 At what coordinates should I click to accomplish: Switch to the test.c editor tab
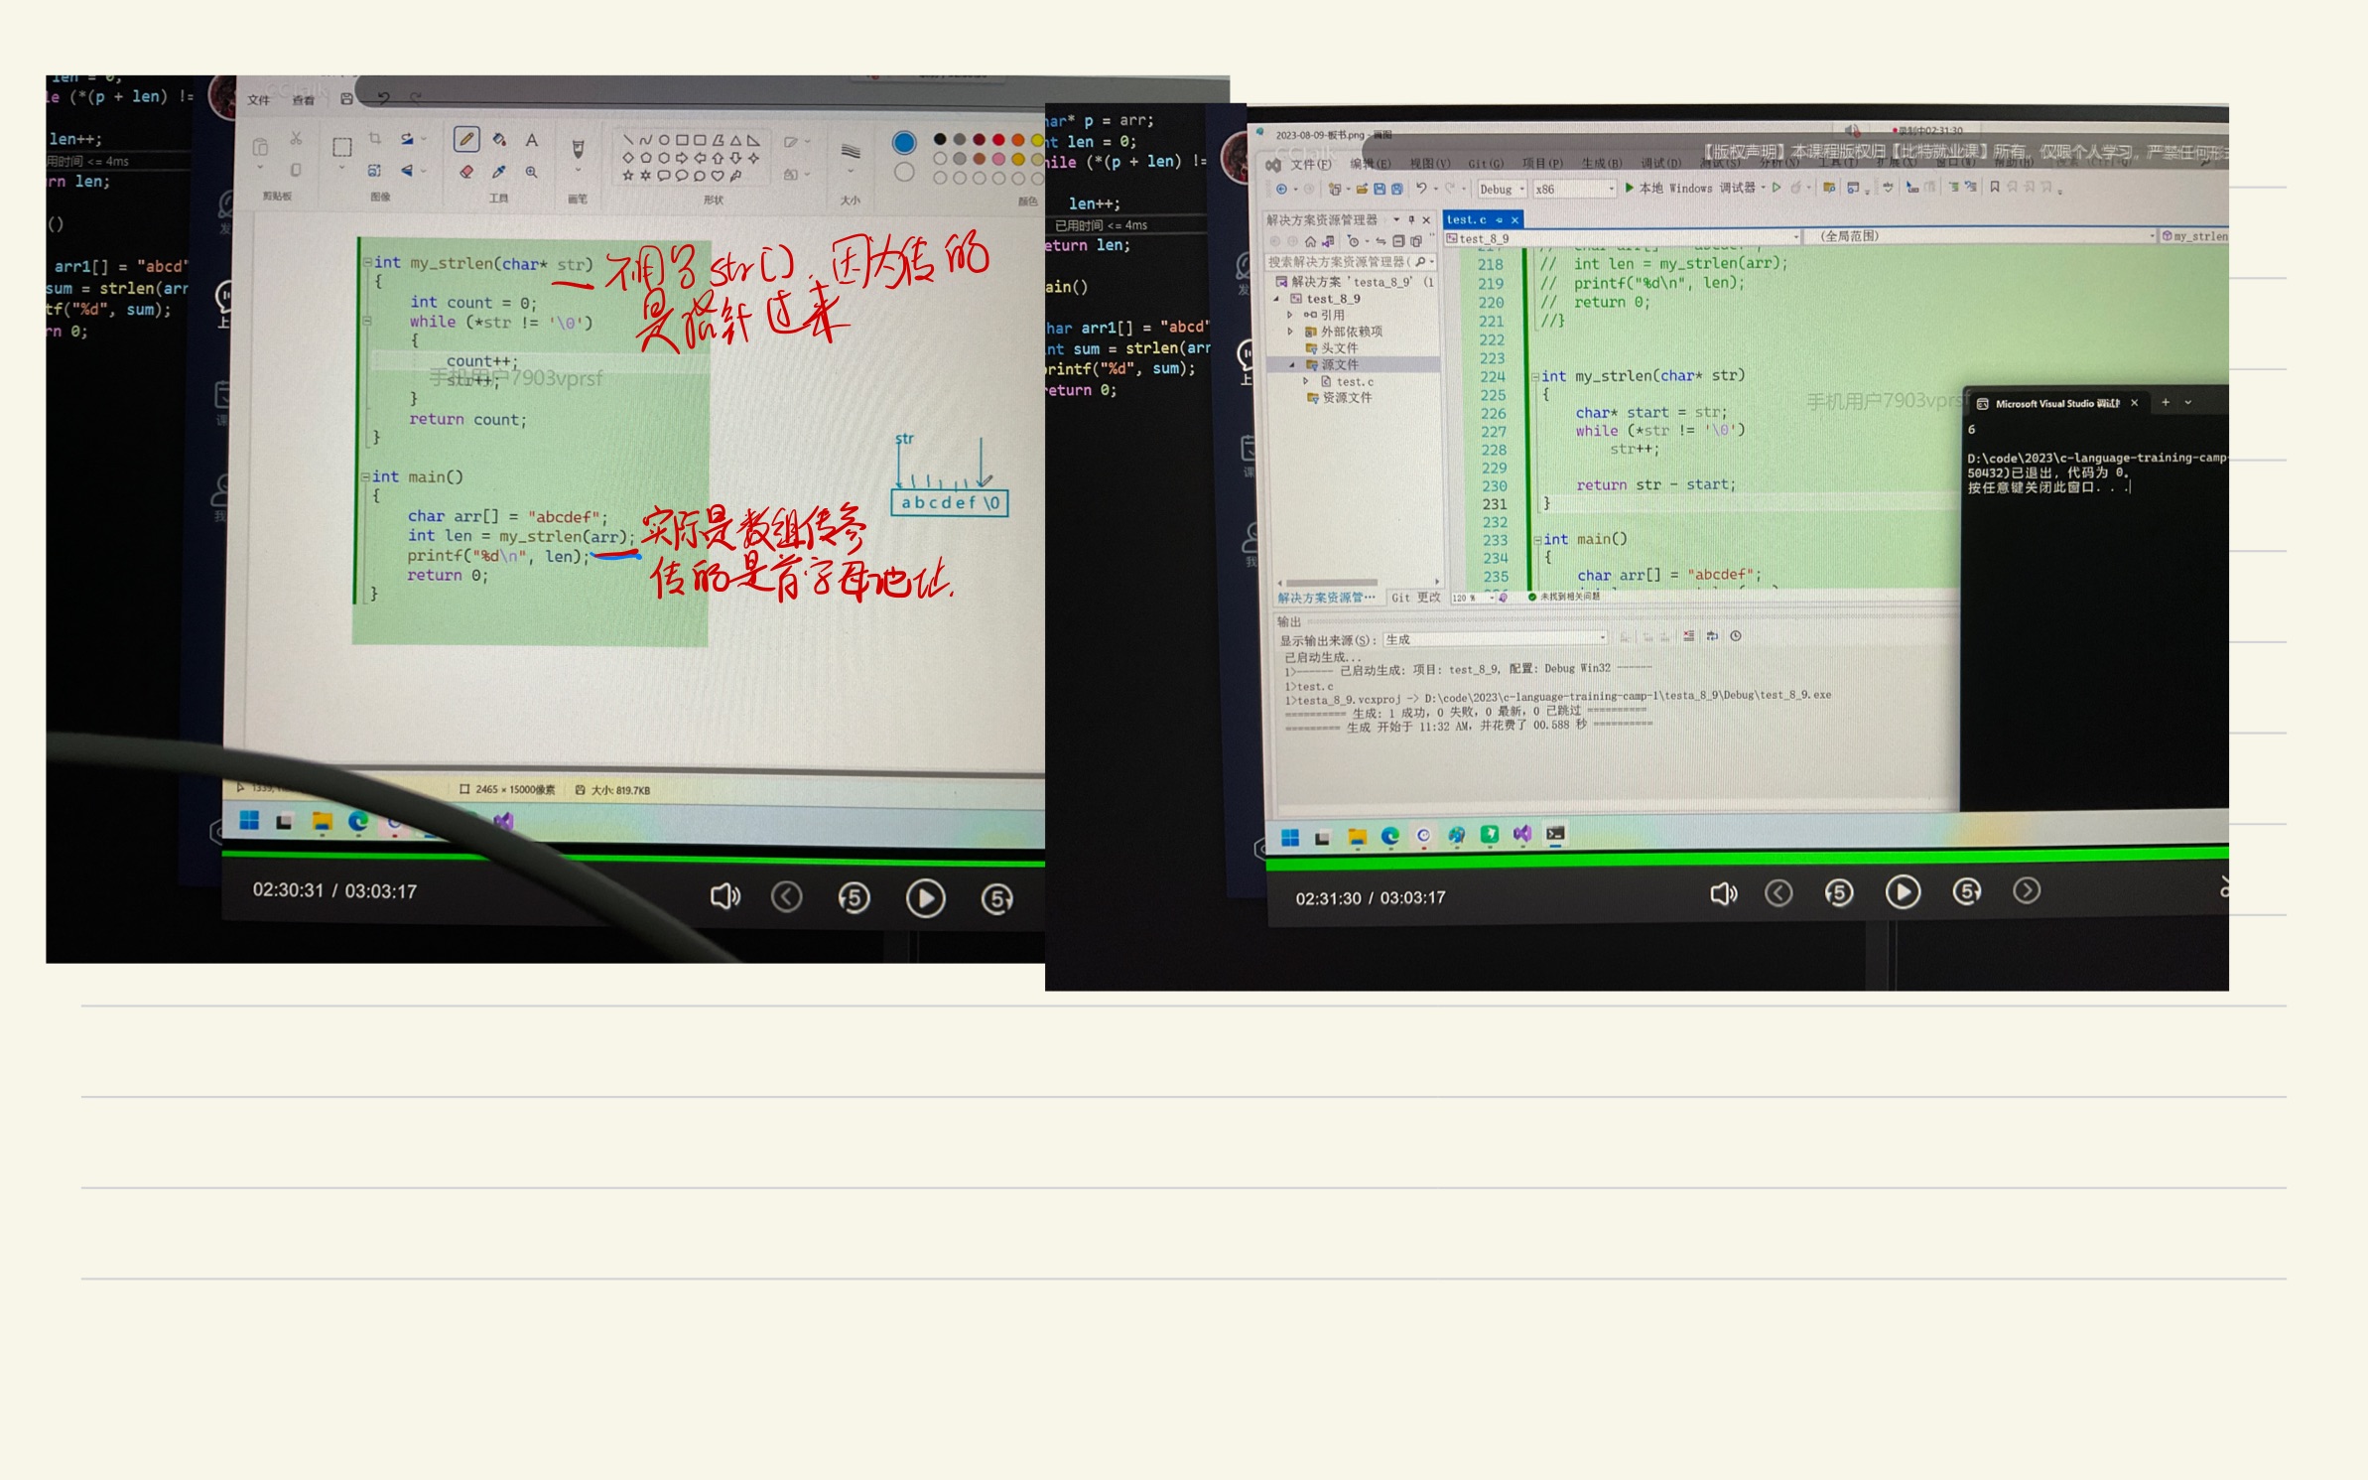click(1467, 219)
